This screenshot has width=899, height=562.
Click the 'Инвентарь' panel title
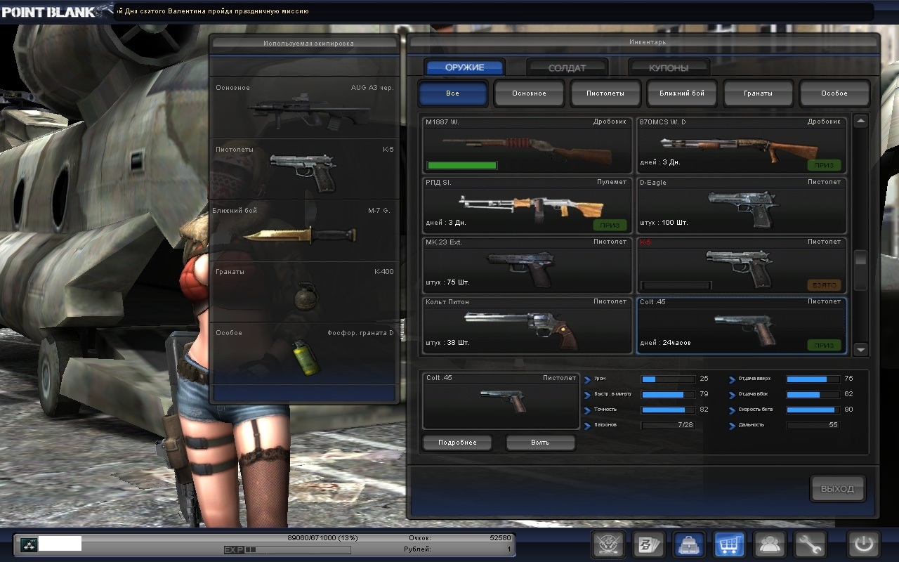tap(648, 42)
